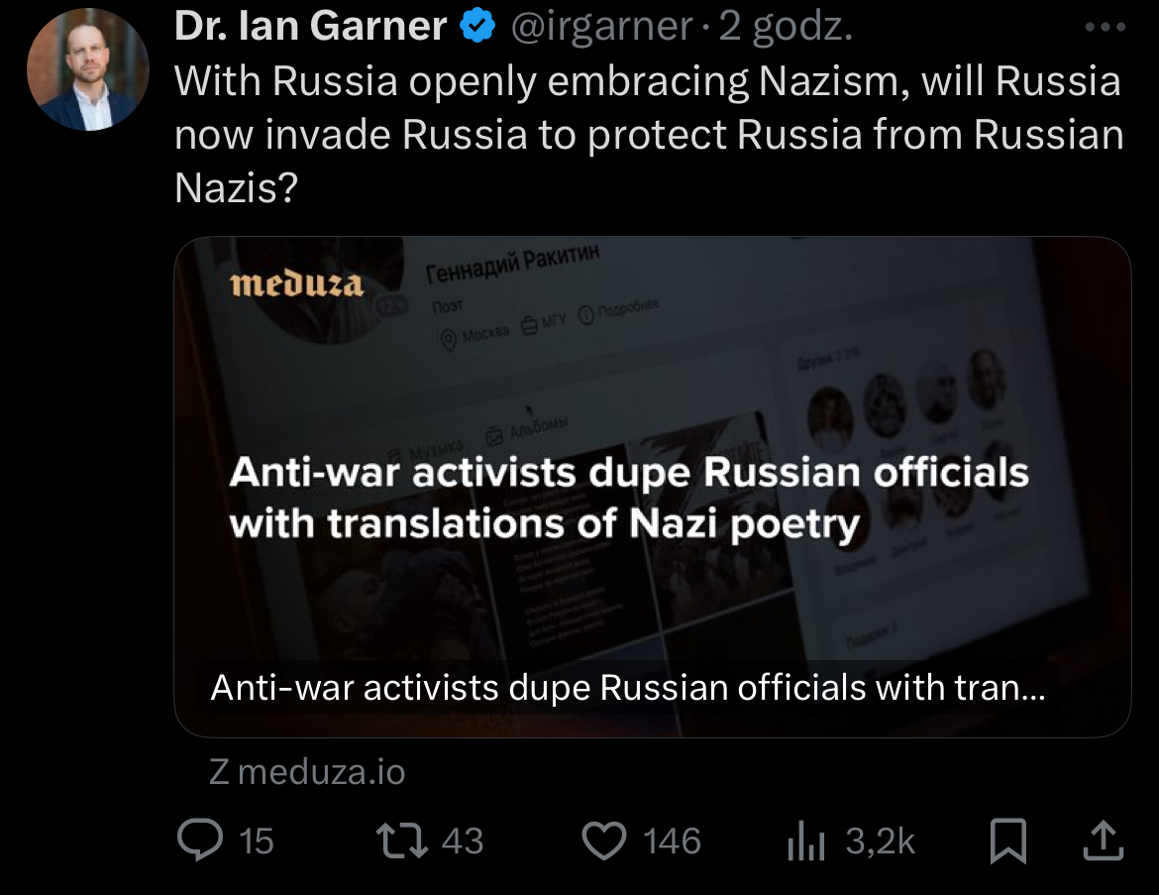Open Dr. Ian Garner's profile picture
Viewport: 1159px width, 895px height.
(88, 69)
